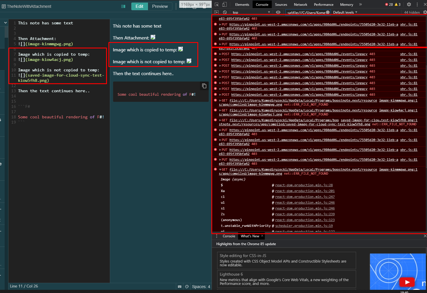Place cursor on 'Then the text continues here..' editor line
Viewport: 427px width, 293px height.
pyautogui.click(x=54, y=91)
